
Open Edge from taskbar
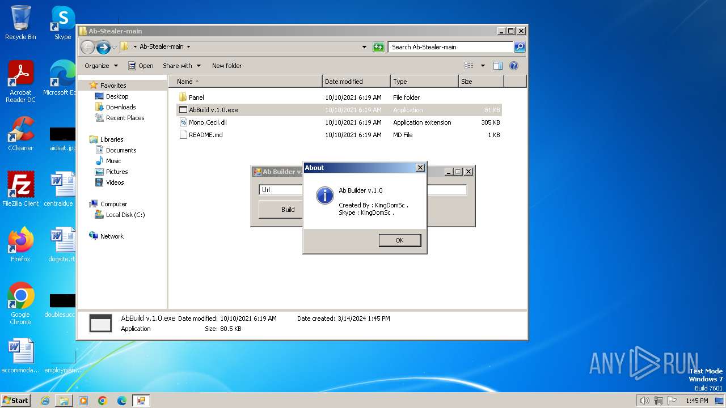point(122,401)
